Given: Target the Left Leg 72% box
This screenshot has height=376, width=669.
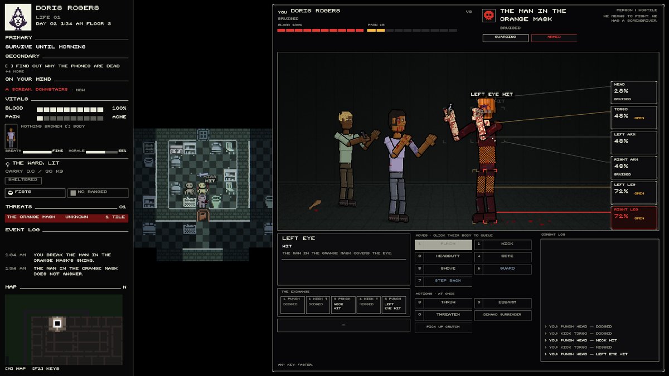Looking at the screenshot, I should click(634, 193).
